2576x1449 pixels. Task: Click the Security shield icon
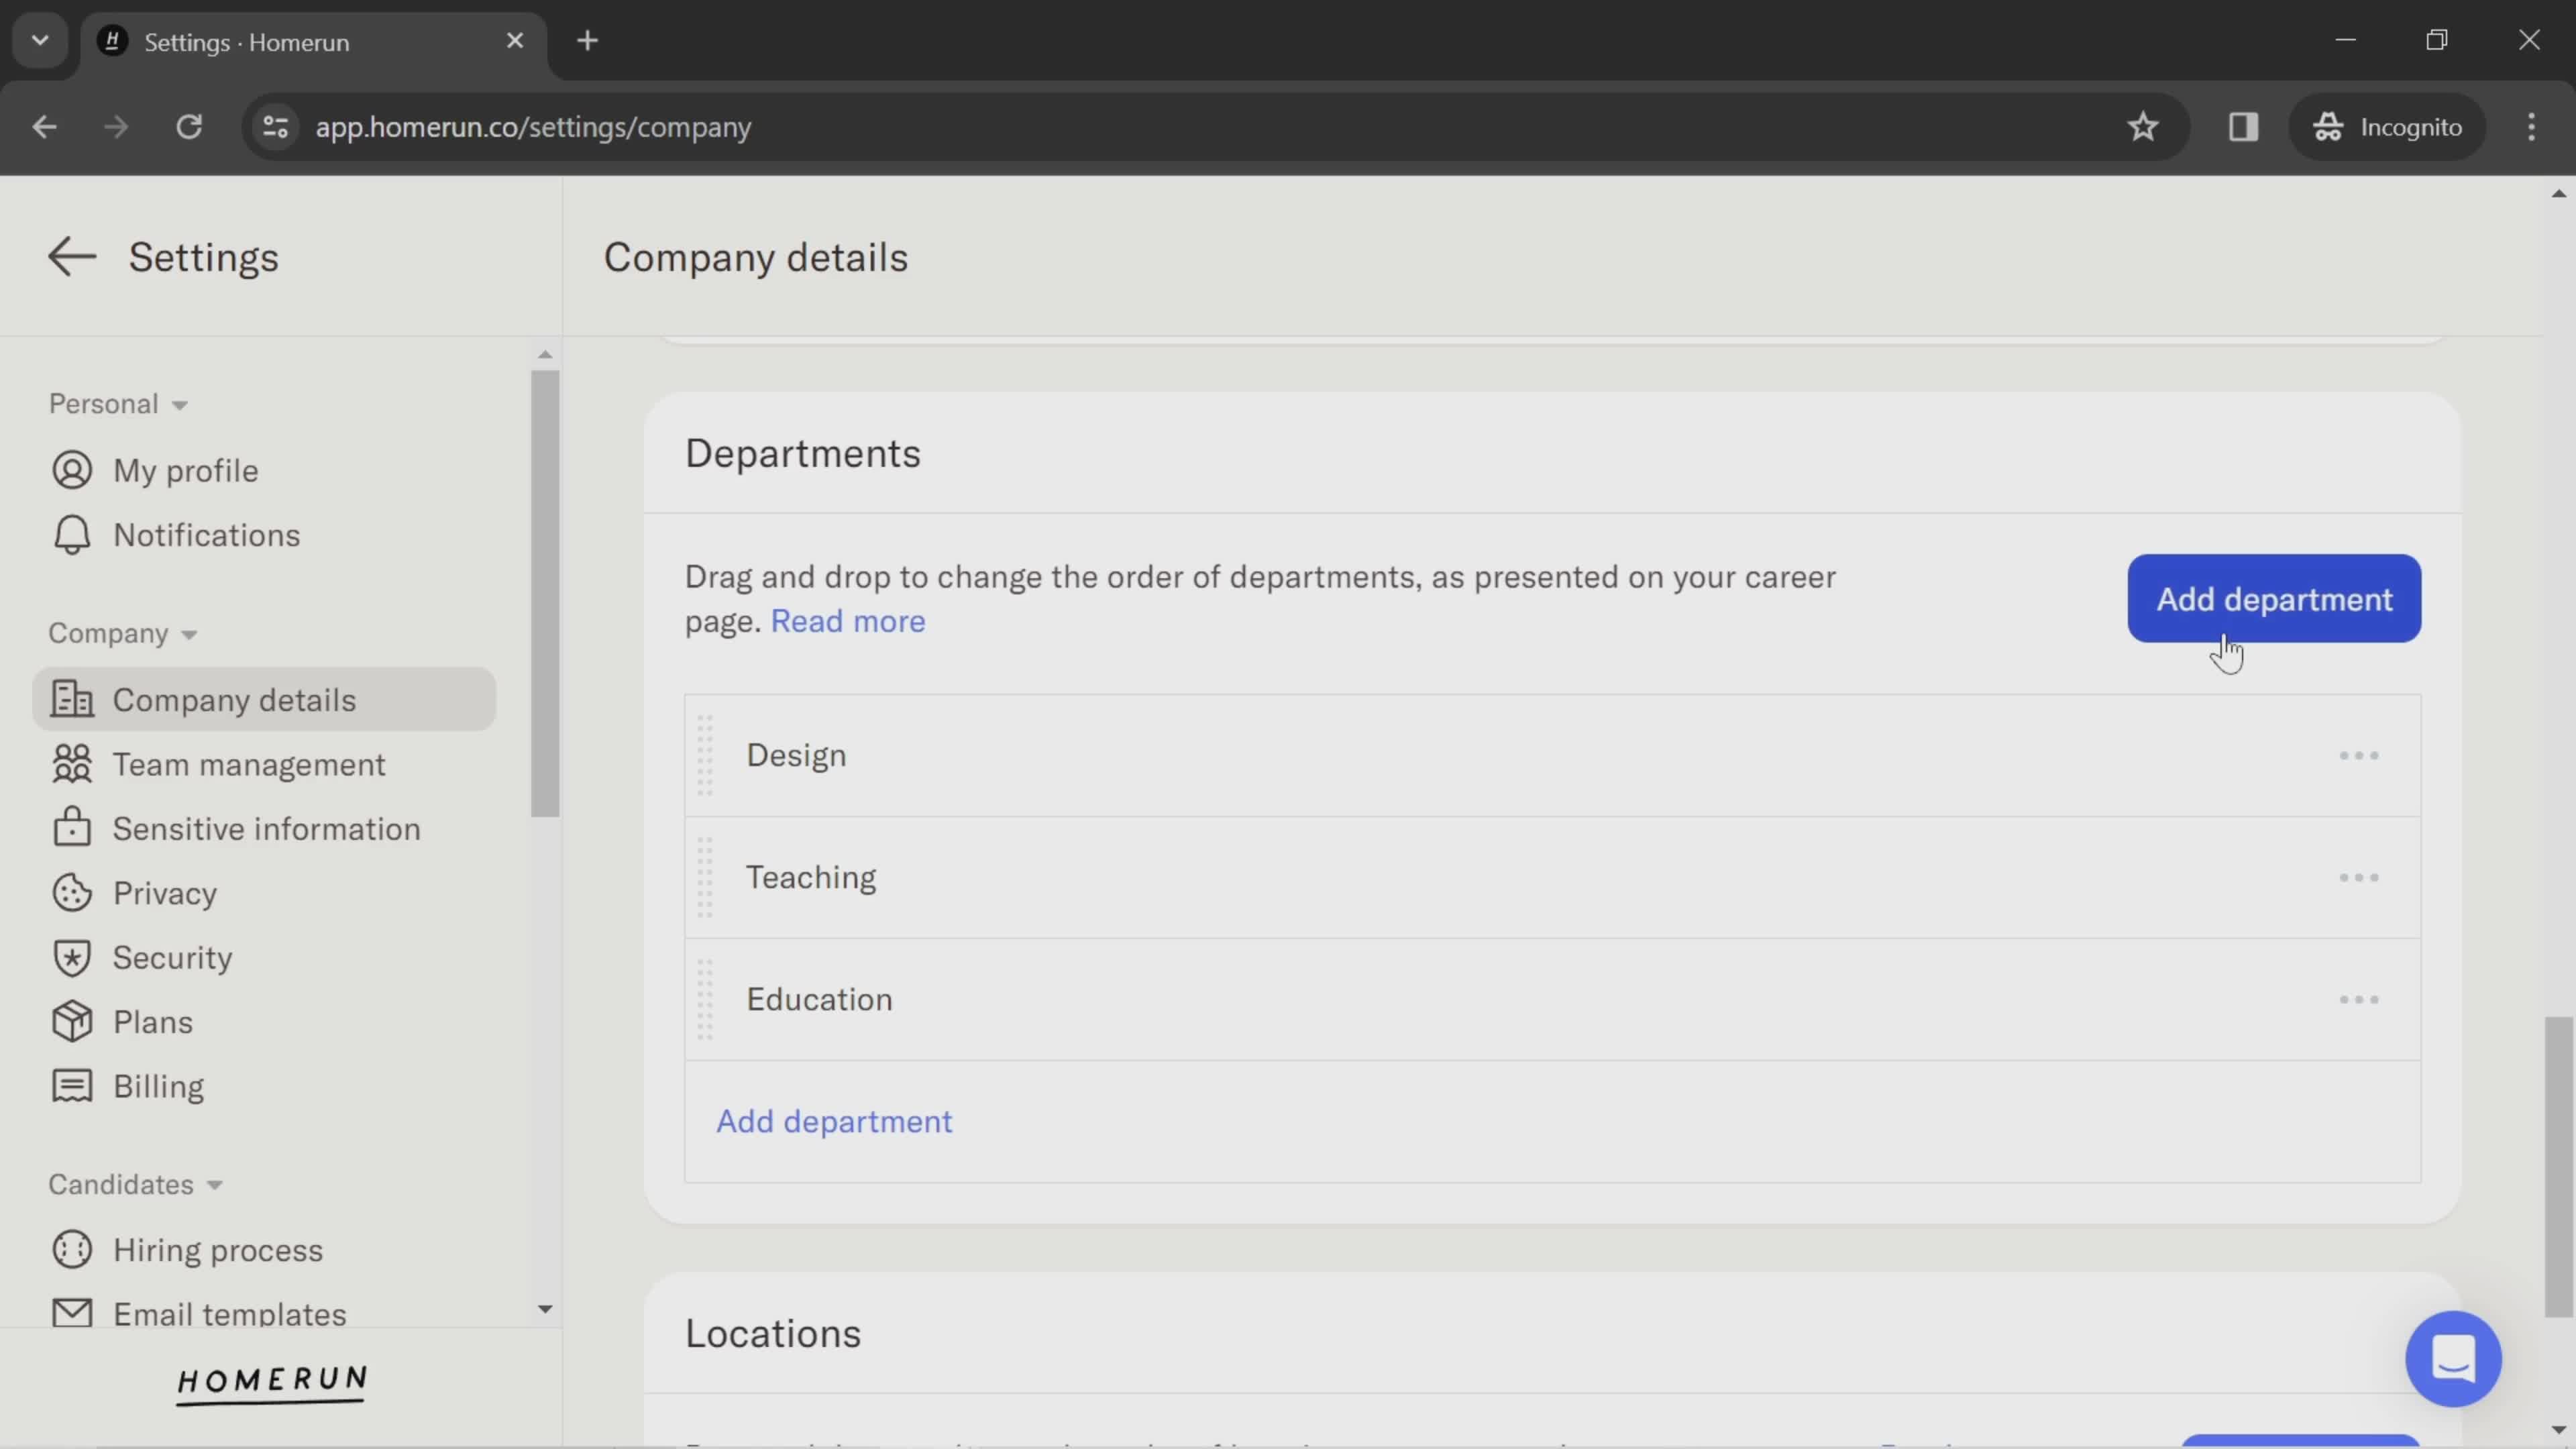72,957
